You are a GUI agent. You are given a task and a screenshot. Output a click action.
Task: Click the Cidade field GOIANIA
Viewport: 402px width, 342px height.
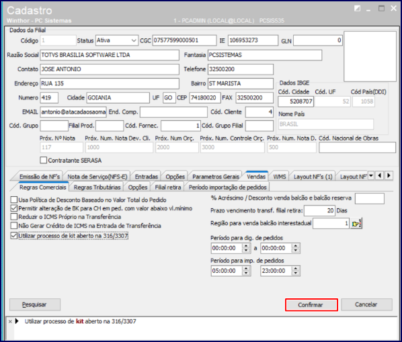coord(118,98)
